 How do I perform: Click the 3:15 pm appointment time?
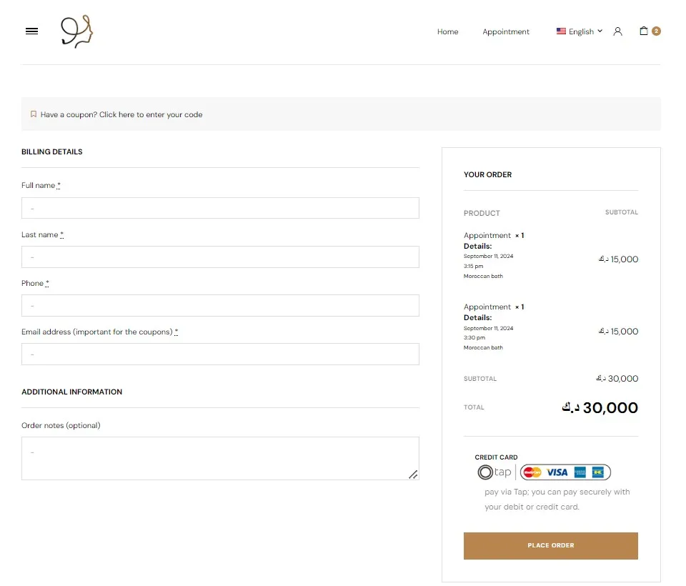pos(473,266)
